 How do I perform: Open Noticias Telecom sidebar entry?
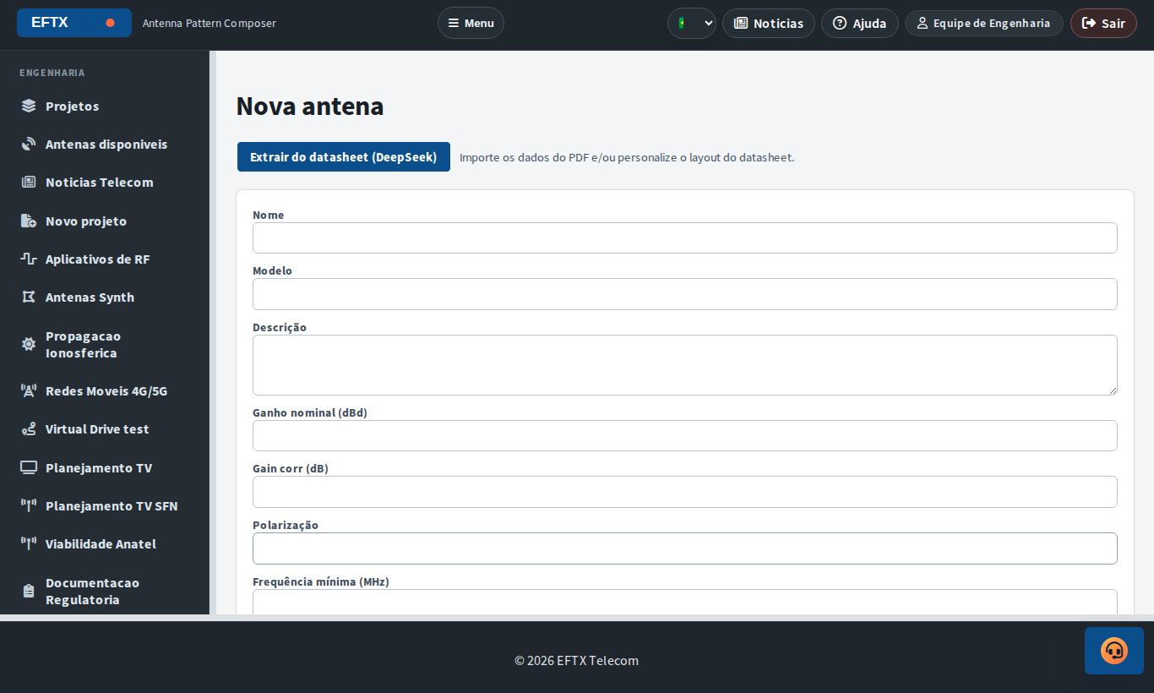click(105, 182)
